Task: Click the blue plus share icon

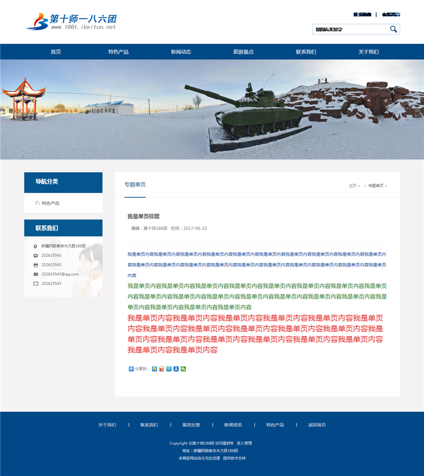Action: [x=131, y=369]
